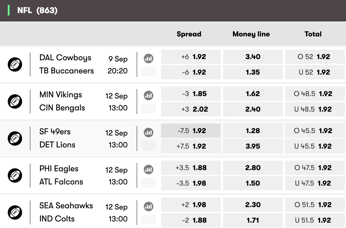
Task: Select CIN Bengals +3 spread at 2.02
Action: (191, 109)
